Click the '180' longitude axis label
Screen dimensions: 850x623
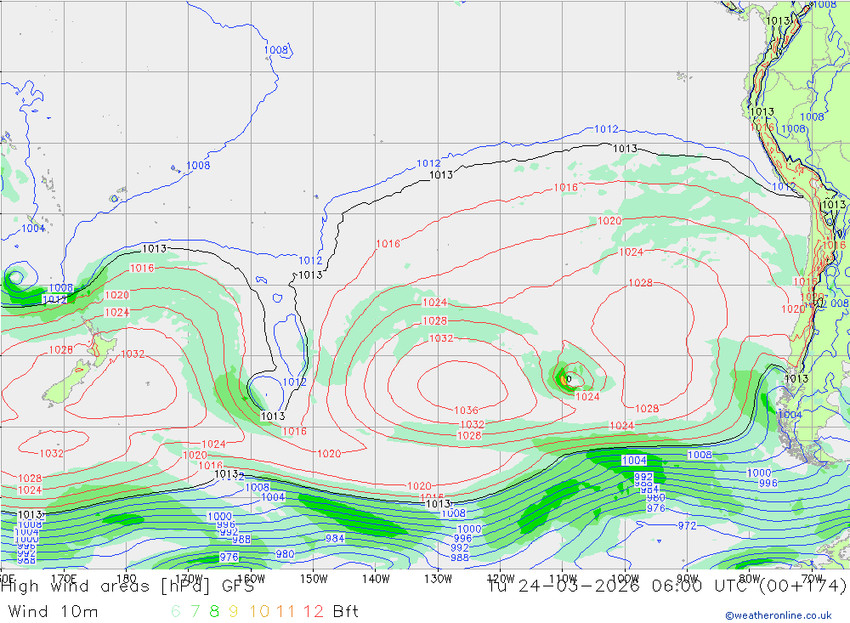point(127,579)
